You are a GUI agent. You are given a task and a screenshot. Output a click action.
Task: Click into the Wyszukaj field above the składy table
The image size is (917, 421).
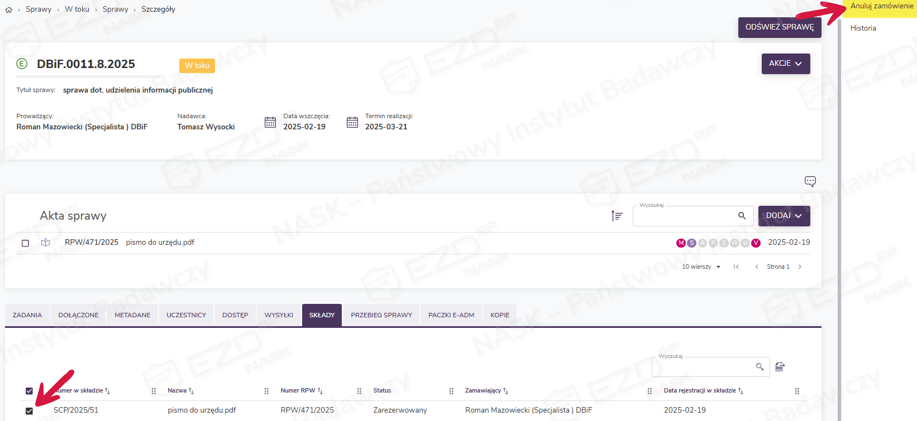pos(703,367)
